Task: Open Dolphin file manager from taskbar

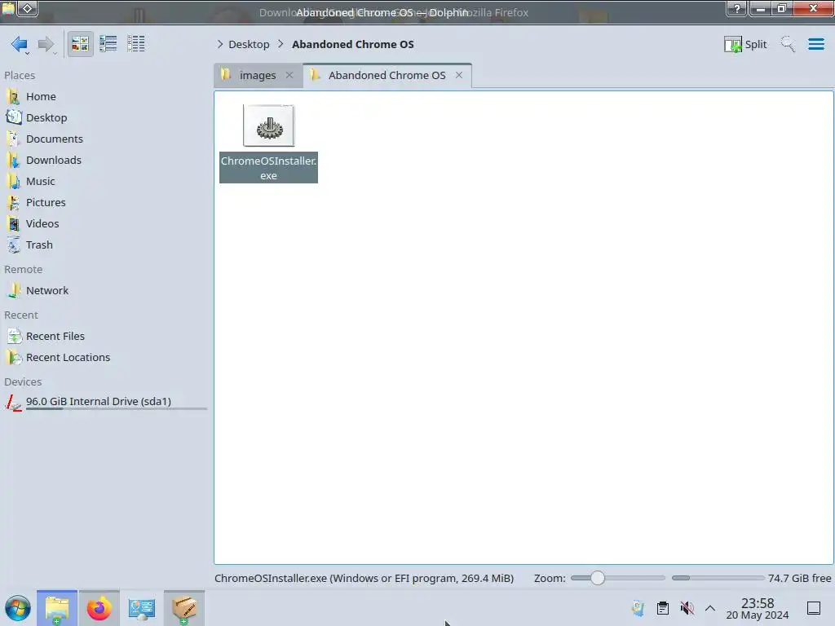Action: point(57,608)
